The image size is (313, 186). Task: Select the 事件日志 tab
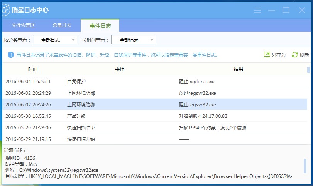point(100,26)
